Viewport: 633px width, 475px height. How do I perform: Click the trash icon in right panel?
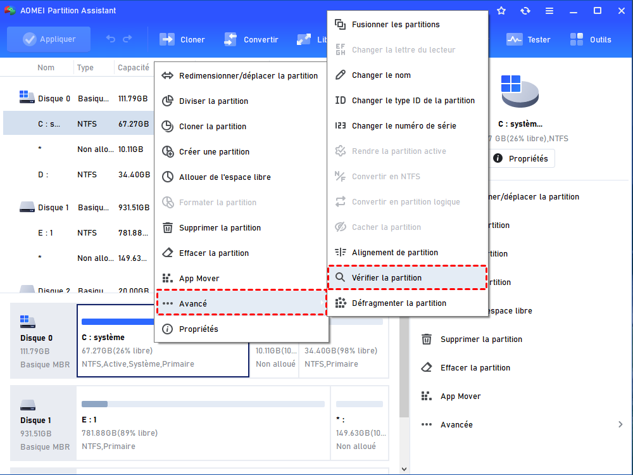[x=427, y=339]
